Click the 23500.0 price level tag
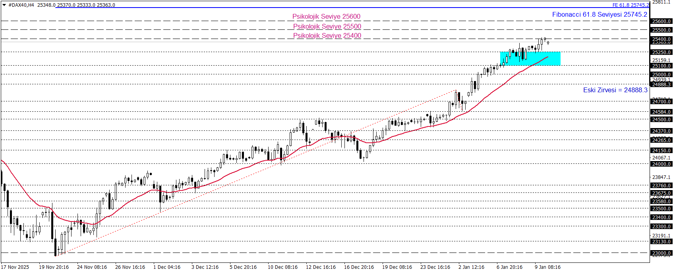Viewport: 675px width, 272px height. [x=661, y=209]
